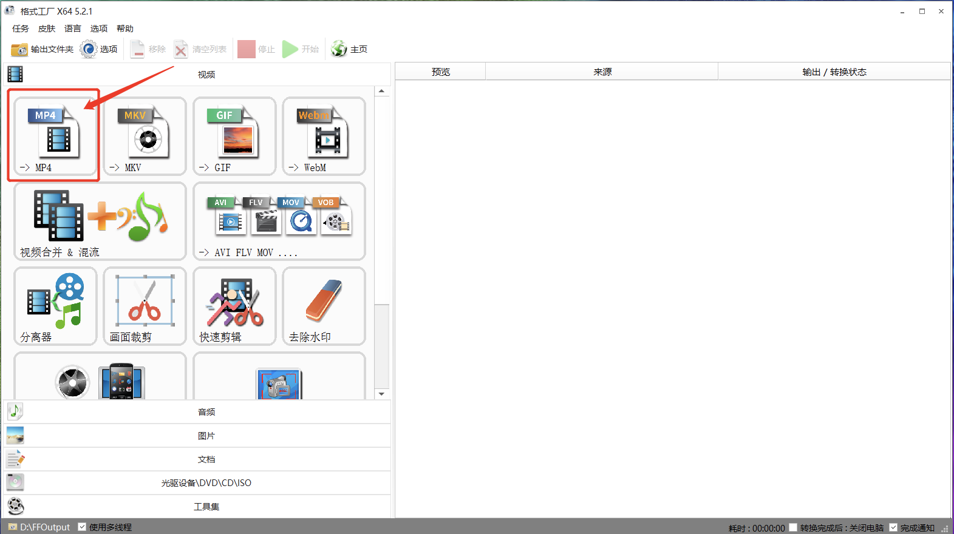Image resolution: width=954 pixels, height=534 pixels.
Task: Open 视频合并 & 混流 video merge tool
Action: (100, 221)
